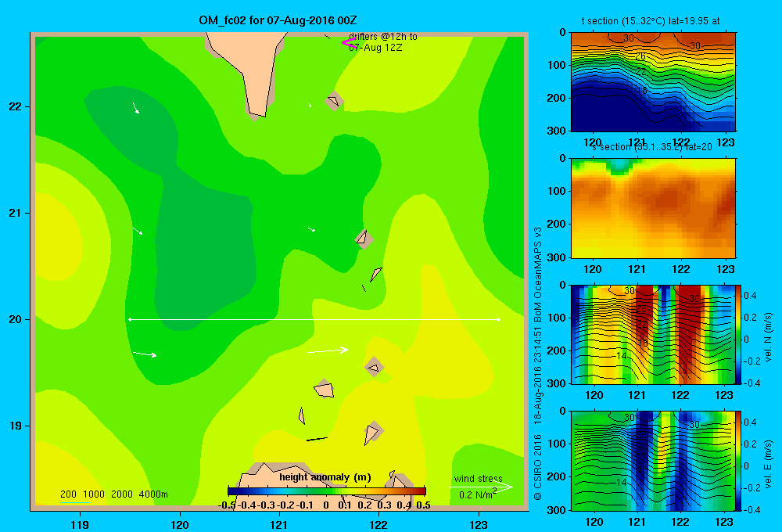
Task: Click the wind stress reference arrow
Action: coord(480,487)
